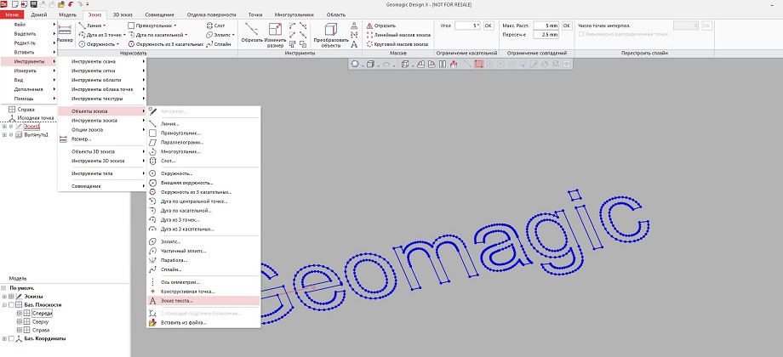Toggle visibility of the Сверху plane
Screen dimensions: 783x357
[x=20, y=321]
